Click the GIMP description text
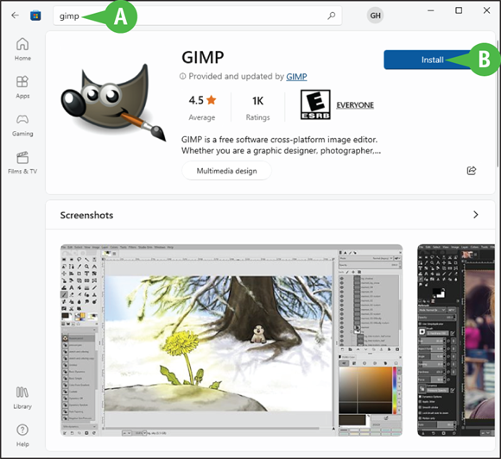This screenshot has width=501, height=459. [x=281, y=145]
